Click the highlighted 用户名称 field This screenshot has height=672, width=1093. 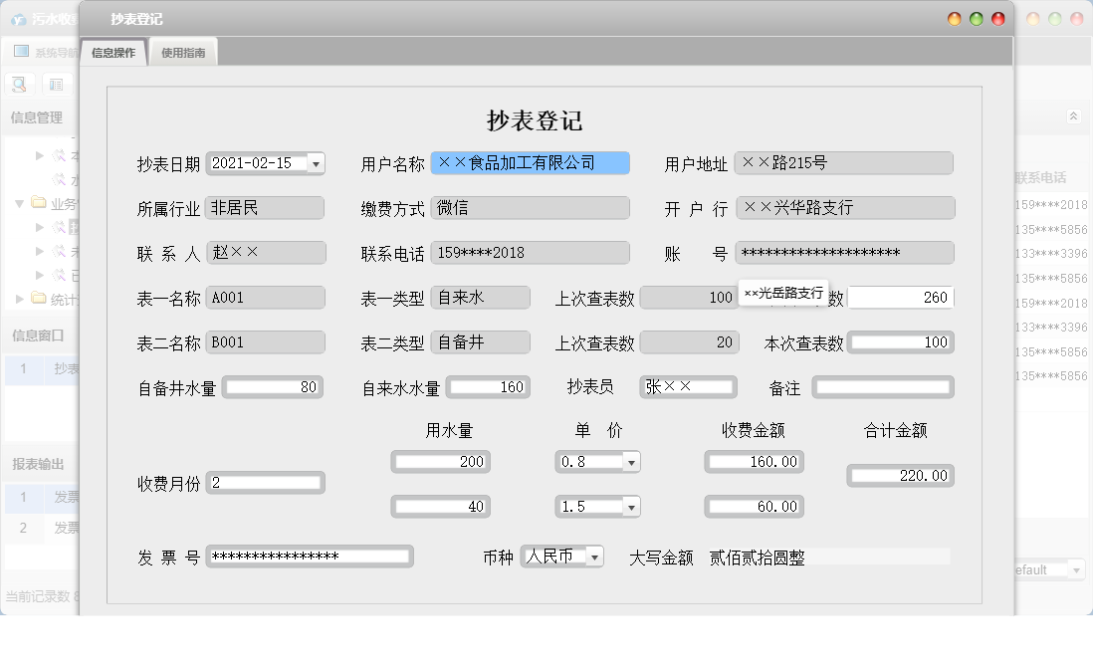531,162
